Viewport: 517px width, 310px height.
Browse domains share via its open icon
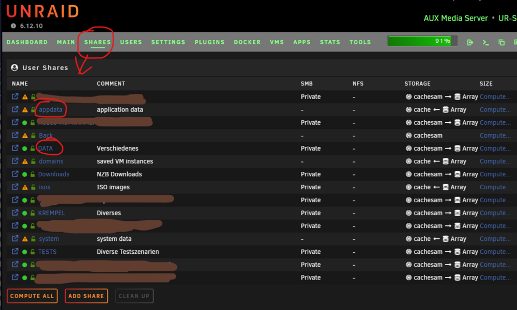[x=15, y=161]
